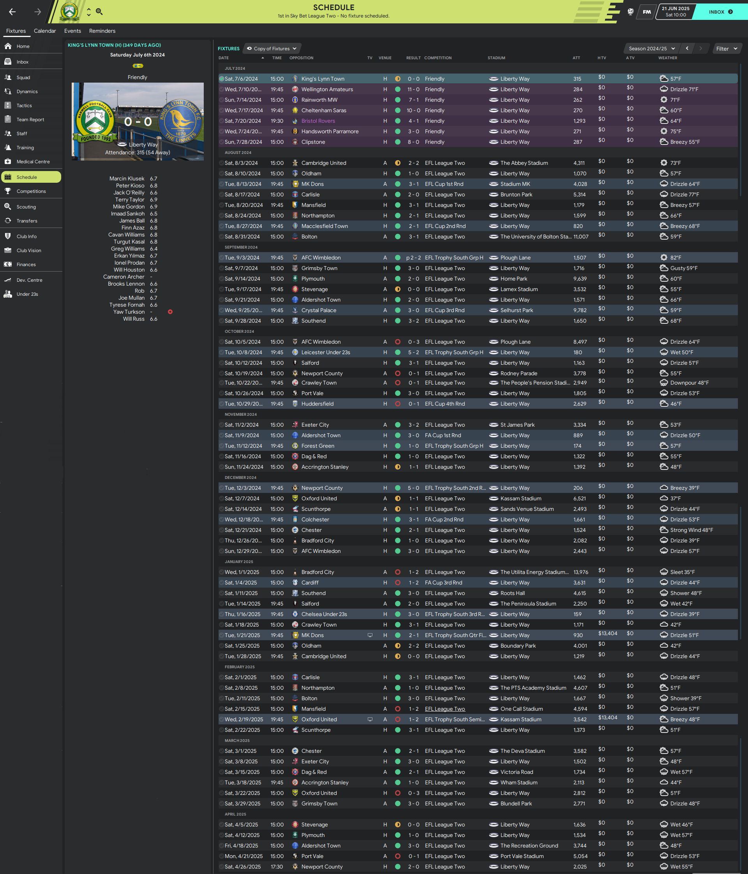Screen dimensions: 748x874
Task: Open the Medical Centre sidebar icon
Action: coord(7,162)
